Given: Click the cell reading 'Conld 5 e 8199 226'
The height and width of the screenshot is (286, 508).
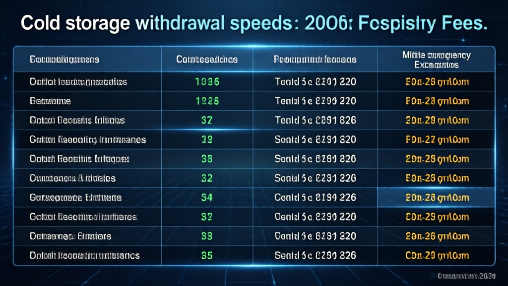Looking at the screenshot, I should [315, 198].
